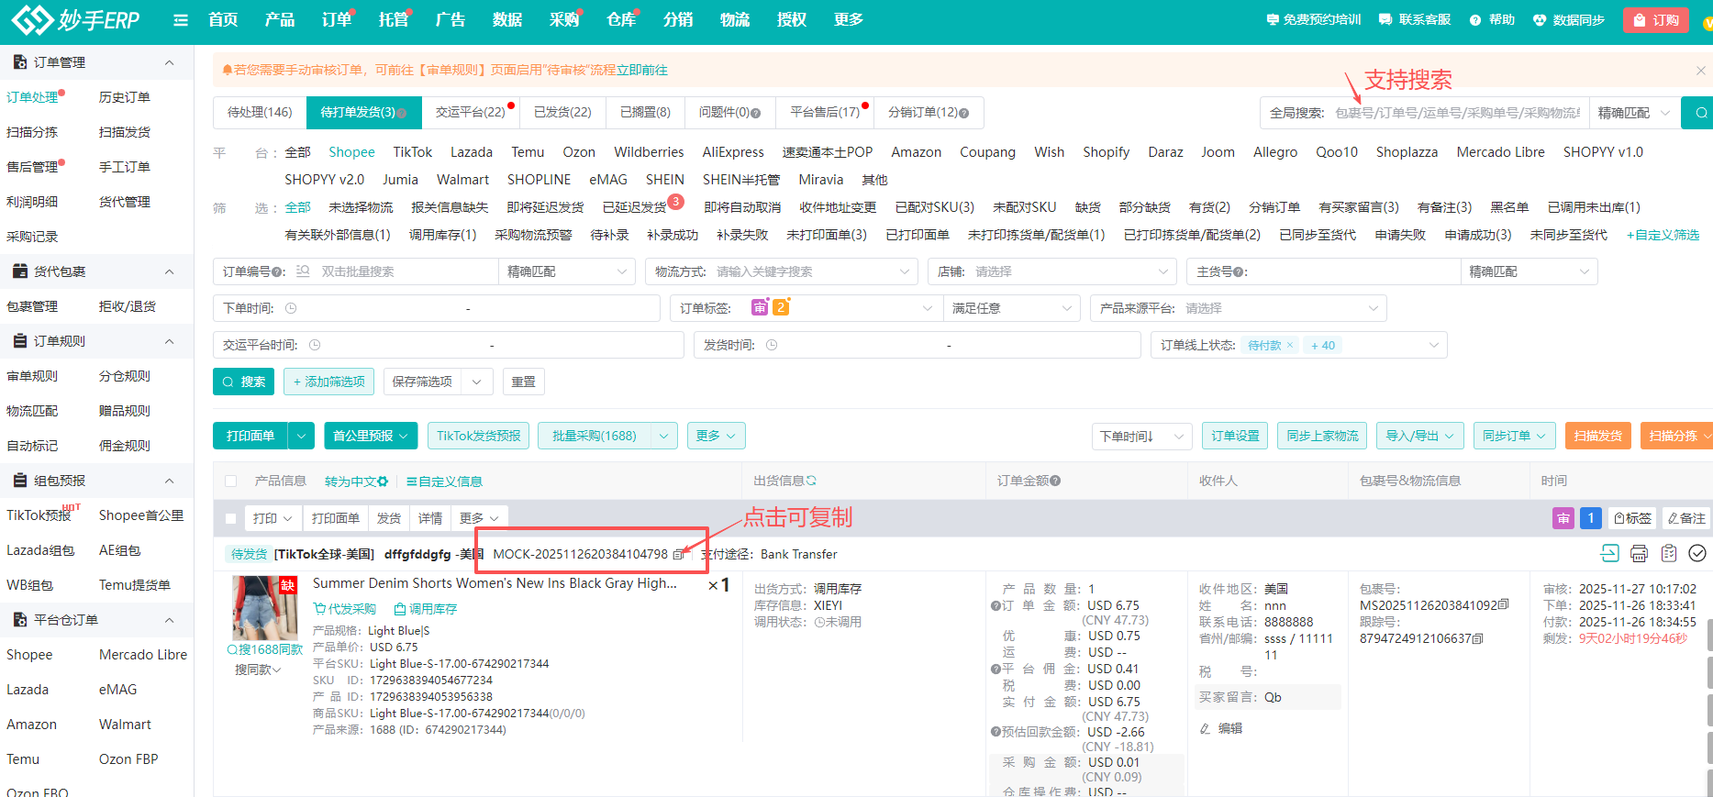Switch to the 平台售后(17) tab
1713x797 pixels.
[825, 112]
